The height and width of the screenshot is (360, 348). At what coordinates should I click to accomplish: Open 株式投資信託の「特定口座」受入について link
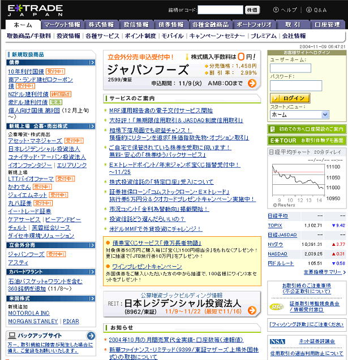(161, 182)
